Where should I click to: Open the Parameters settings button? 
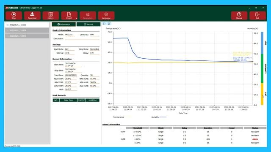click(x=88, y=16)
